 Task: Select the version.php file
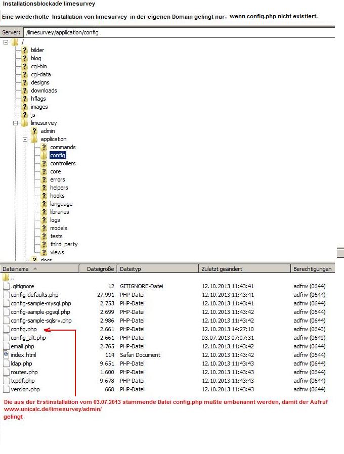click(x=25, y=389)
